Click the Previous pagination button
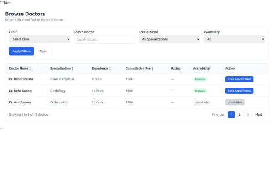Image resolution: width=274 pixels, height=175 pixels. coord(218,115)
